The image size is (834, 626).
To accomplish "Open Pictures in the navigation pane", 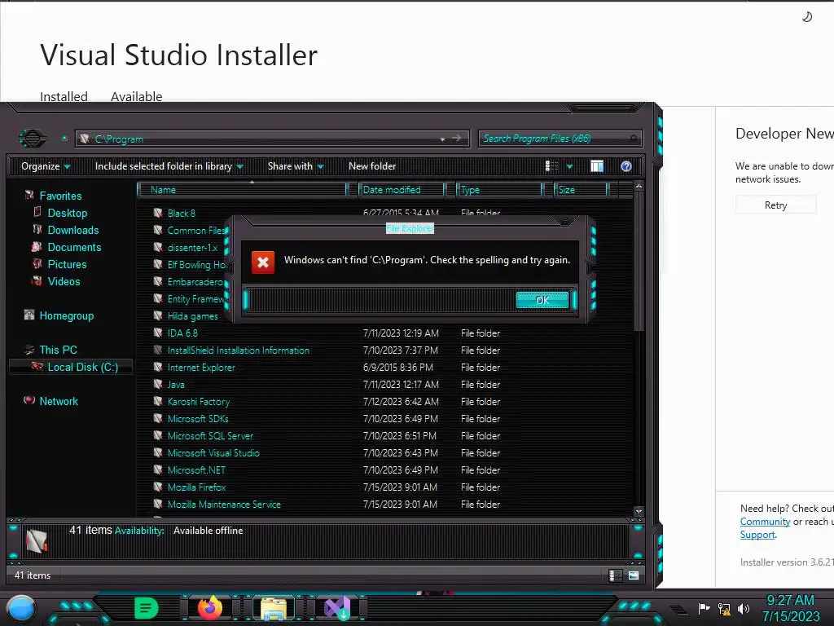I will tap(67, 264).
